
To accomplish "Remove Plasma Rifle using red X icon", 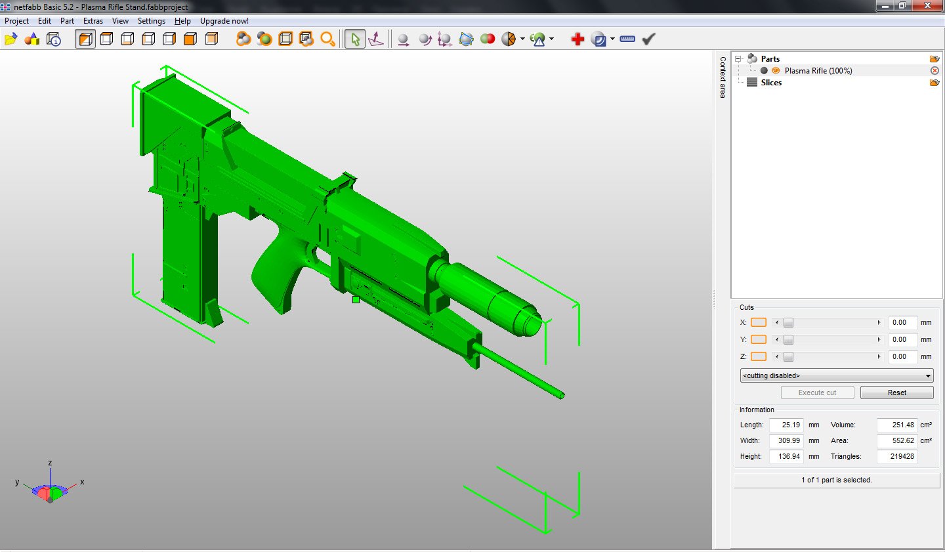I will coord(934,71).
